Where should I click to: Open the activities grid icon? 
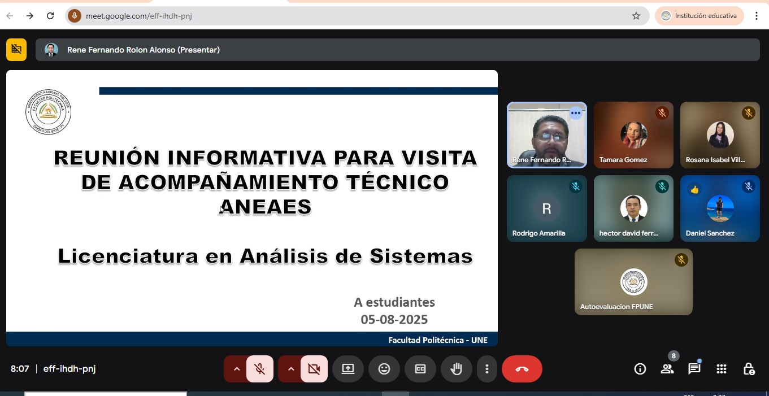(721, 369)
